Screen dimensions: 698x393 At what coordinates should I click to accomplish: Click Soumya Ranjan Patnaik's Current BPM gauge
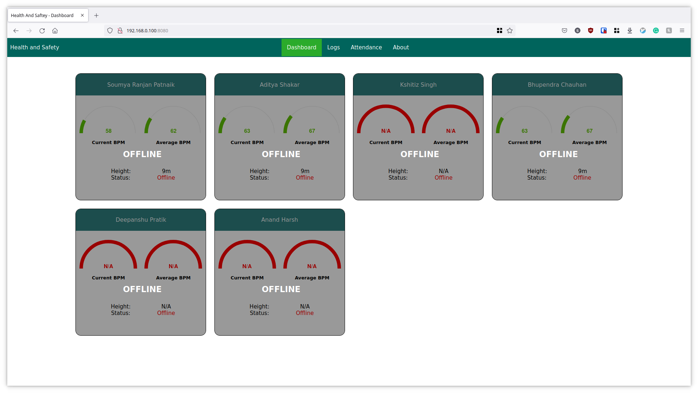point(108,122)
